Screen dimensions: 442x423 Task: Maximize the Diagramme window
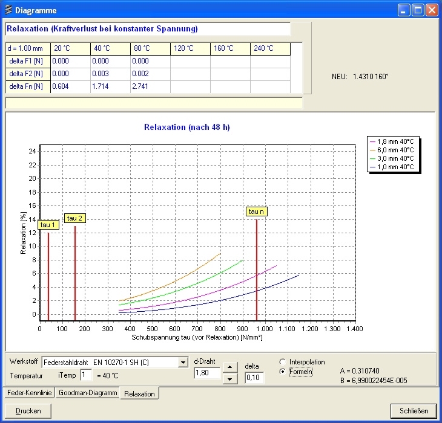click(418, 10)
